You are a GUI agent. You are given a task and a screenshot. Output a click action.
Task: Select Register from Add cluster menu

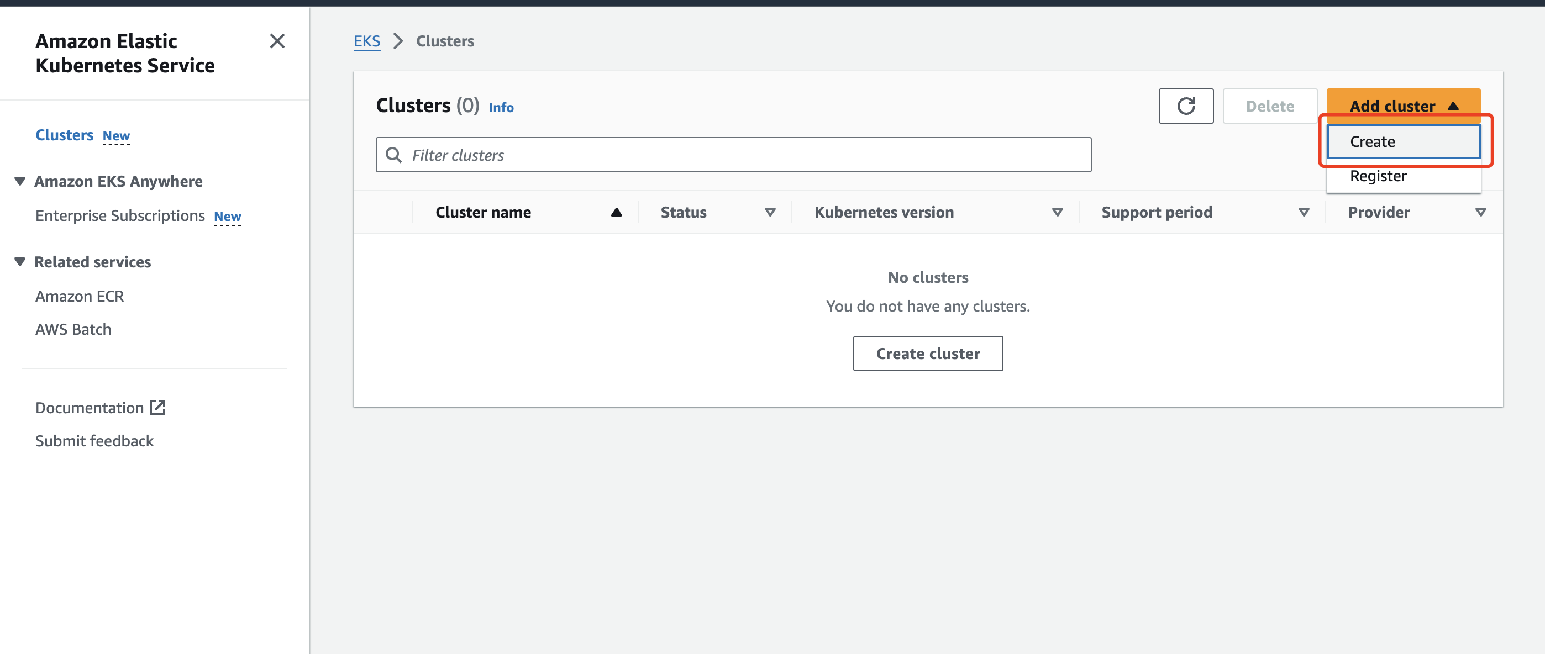click(1404, 176)
